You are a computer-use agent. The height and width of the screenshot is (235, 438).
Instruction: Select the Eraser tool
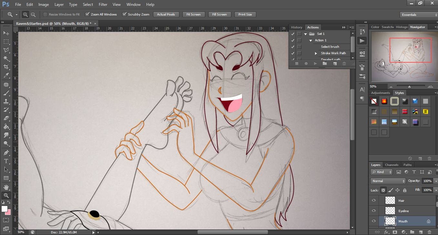(x=6, y=118)
